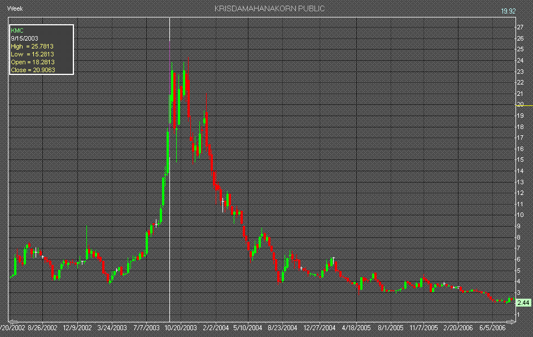Click the 26 price axis label
The image size is (533, 337).
point(520,38)
